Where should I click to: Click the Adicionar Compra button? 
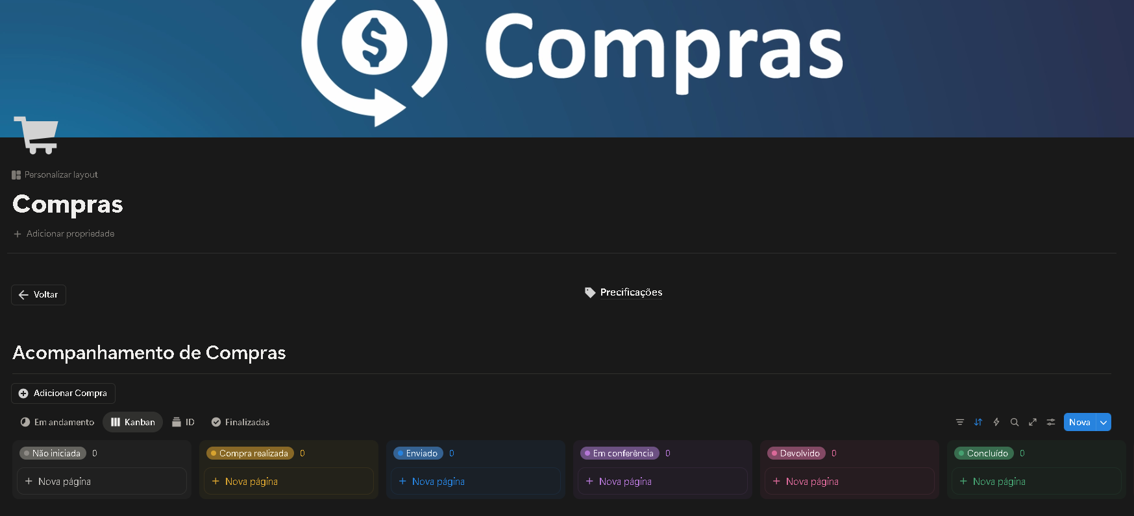(63, 393)
